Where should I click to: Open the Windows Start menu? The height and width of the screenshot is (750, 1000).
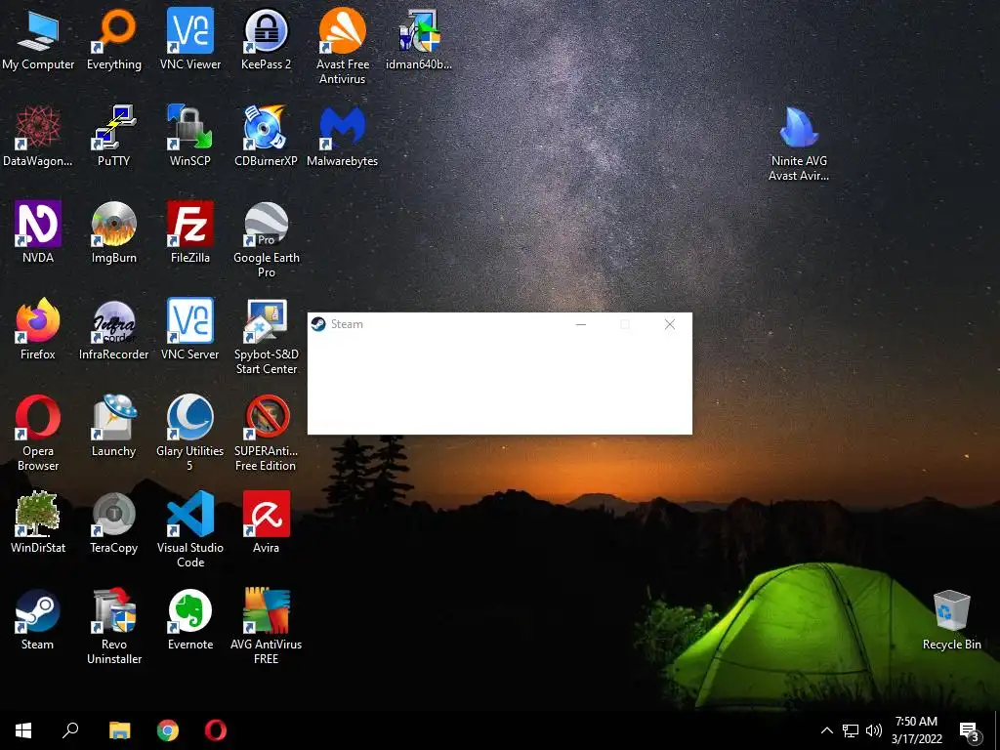[23, 730]
